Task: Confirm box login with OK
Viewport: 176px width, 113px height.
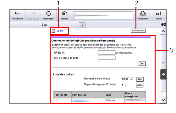Action: pos(141,63)
